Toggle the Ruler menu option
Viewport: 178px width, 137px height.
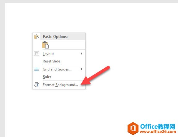[47, 77]
